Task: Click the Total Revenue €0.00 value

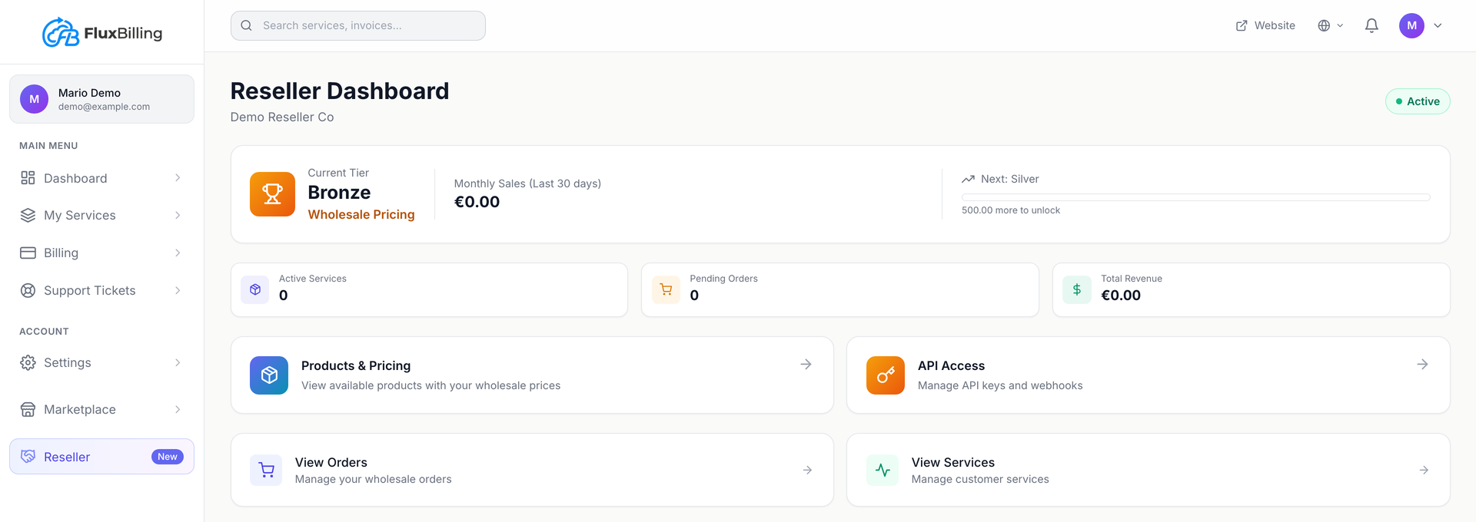Action: point(1121,296)
